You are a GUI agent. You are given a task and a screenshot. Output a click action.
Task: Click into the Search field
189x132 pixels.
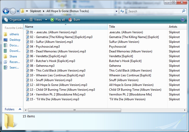click(154, 11)
